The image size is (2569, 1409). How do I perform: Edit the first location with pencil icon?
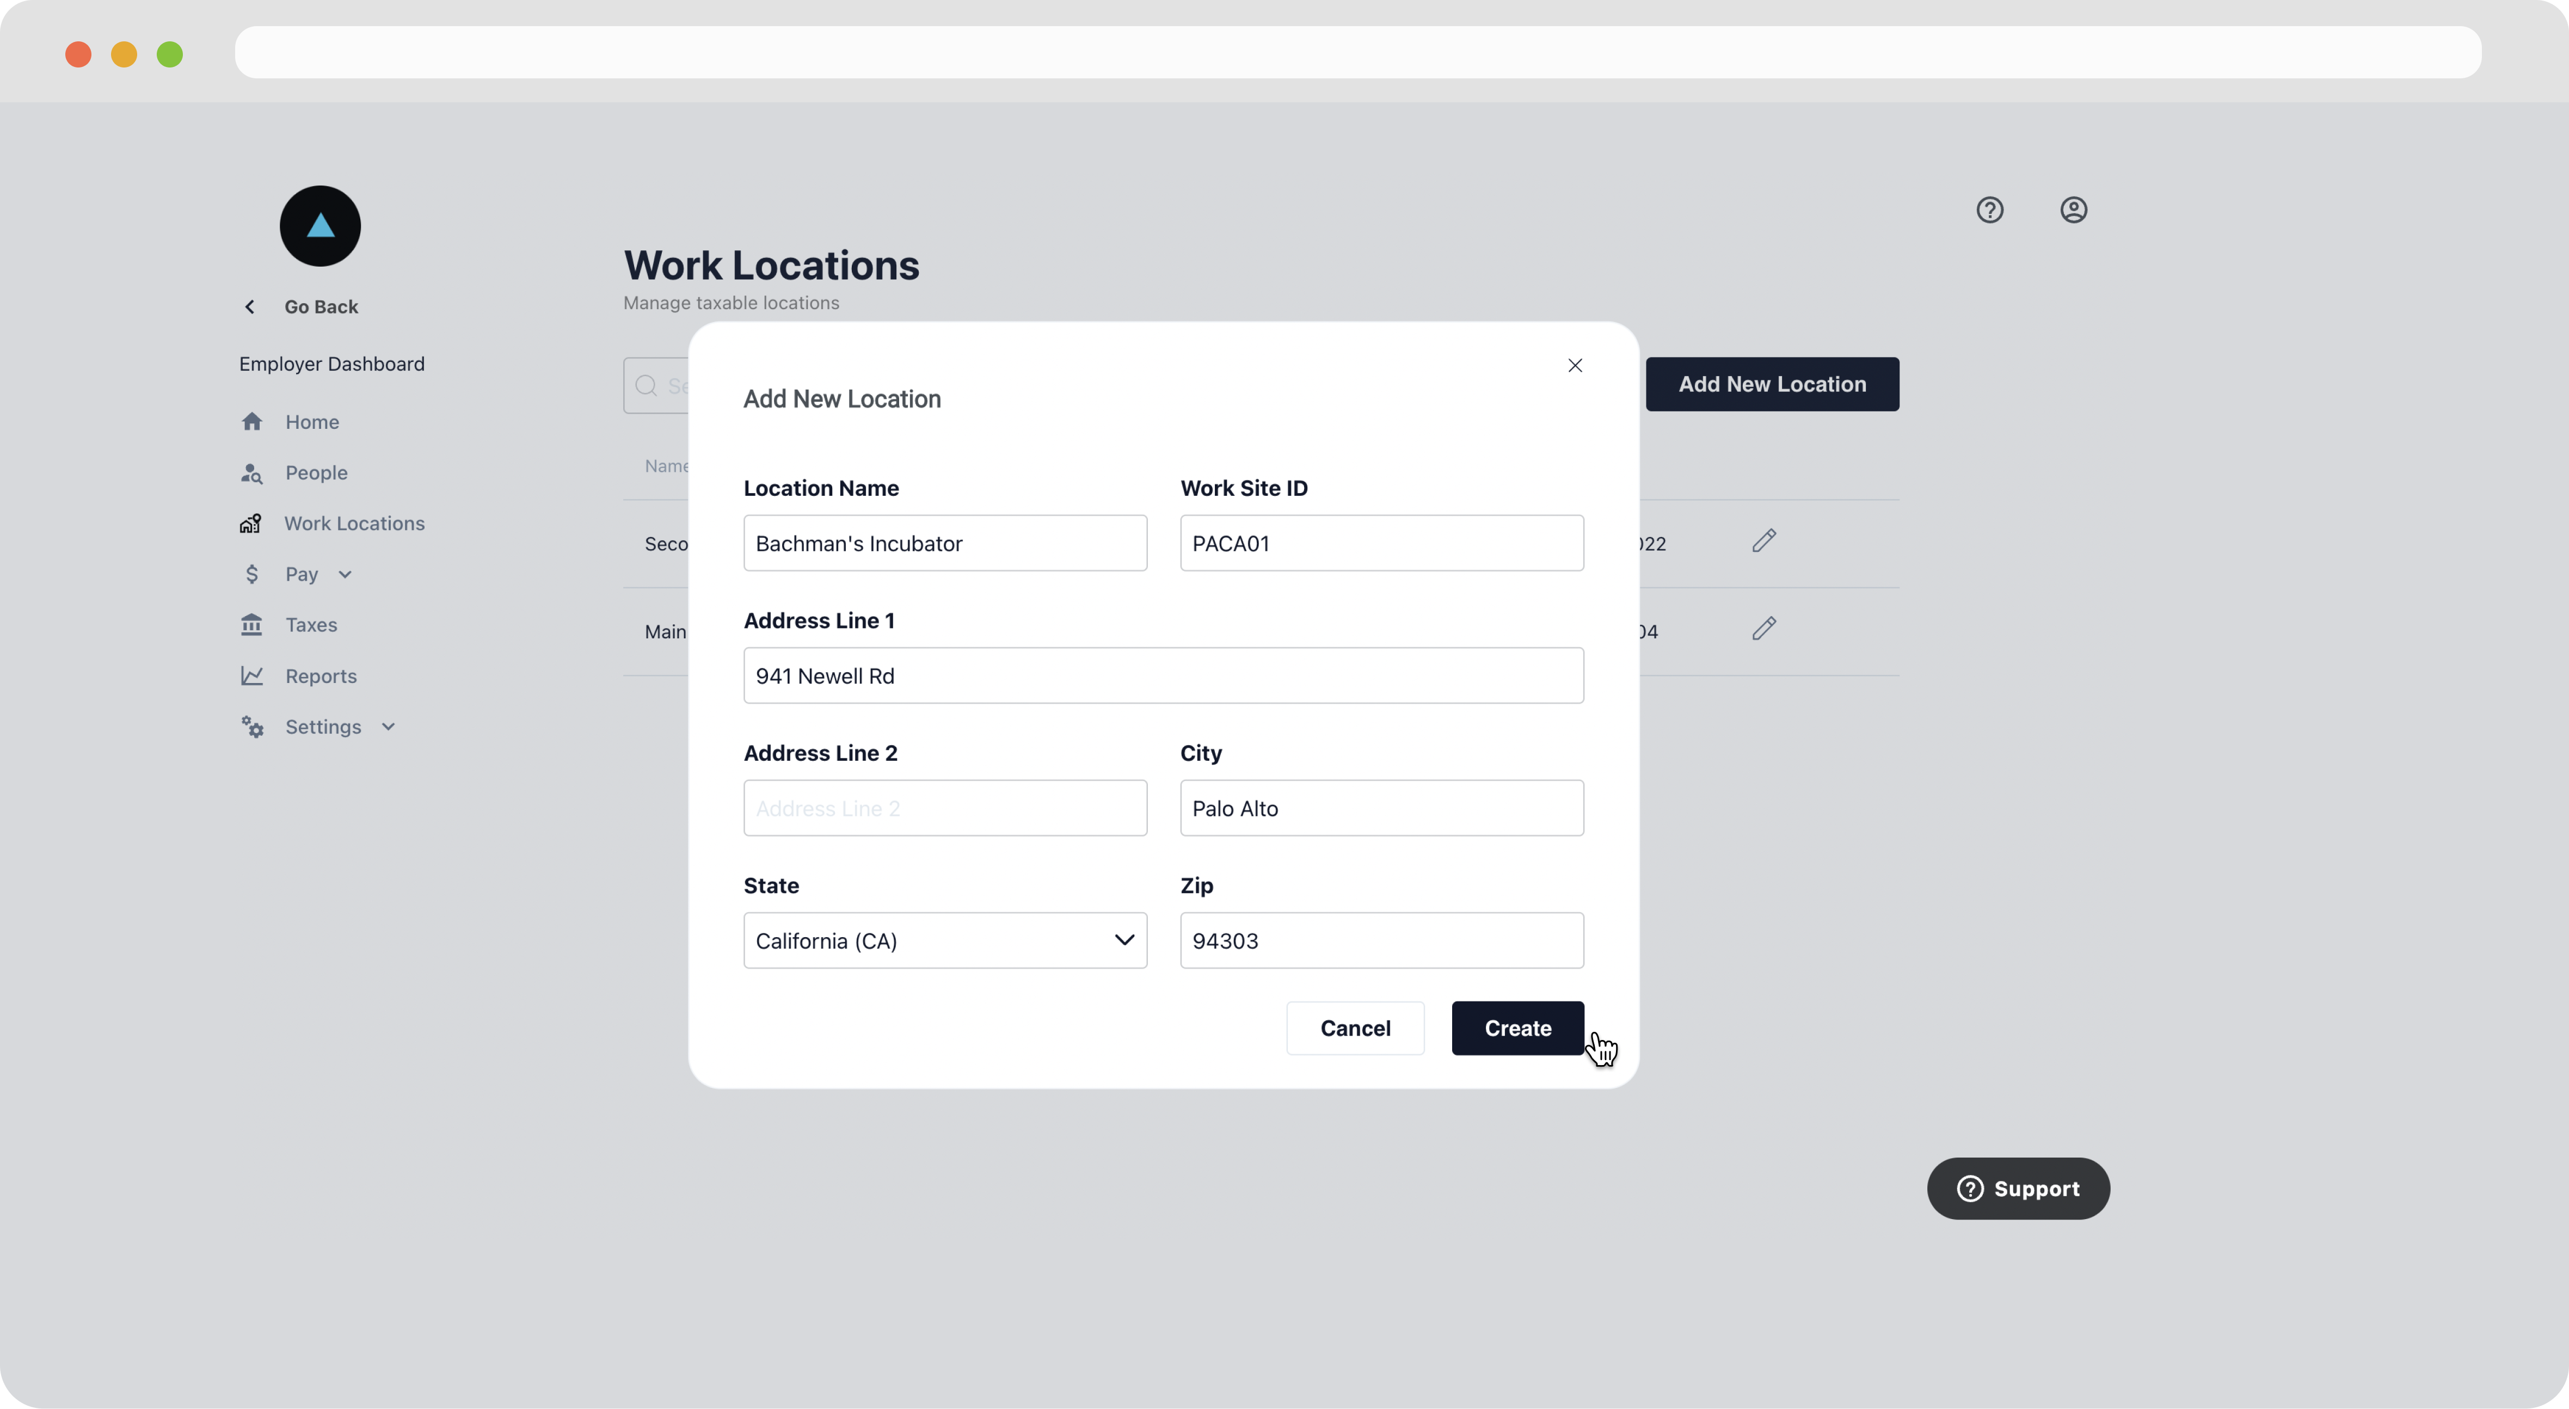[1763, 540]
